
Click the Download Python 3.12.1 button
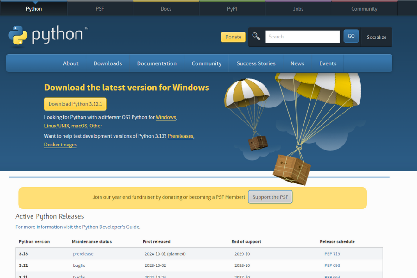click(75, 104)
